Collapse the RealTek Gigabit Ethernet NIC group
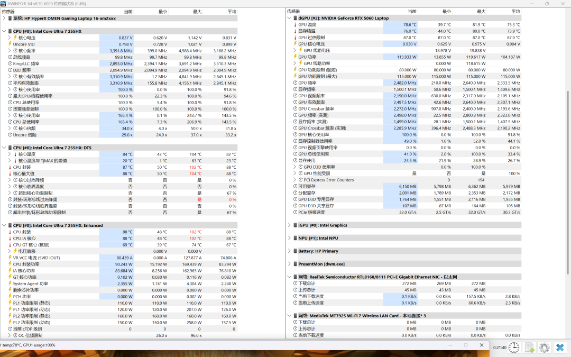571x357 pixels. tap(290, 277)
